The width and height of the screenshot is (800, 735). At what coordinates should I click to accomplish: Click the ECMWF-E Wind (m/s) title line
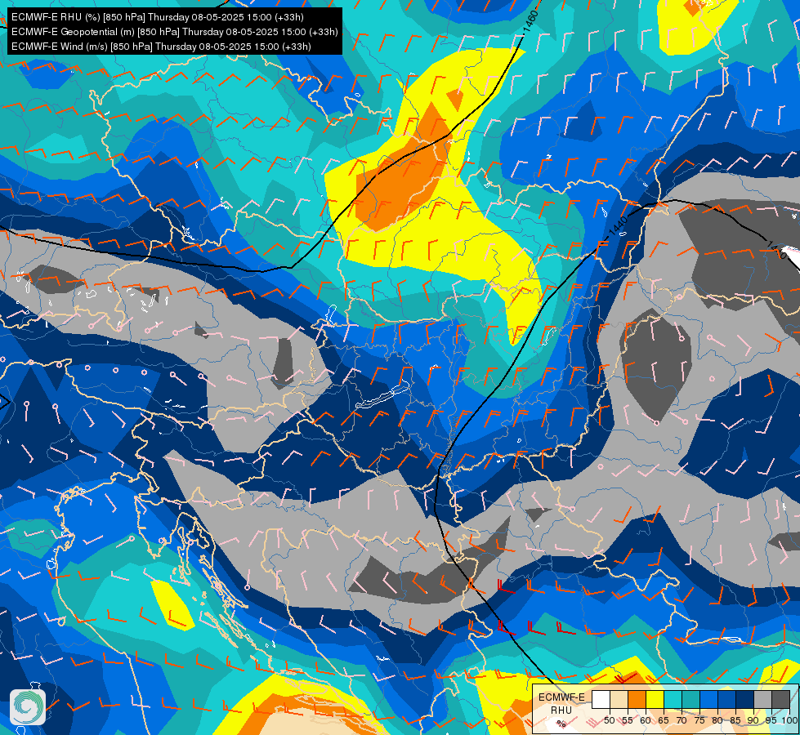161,47
